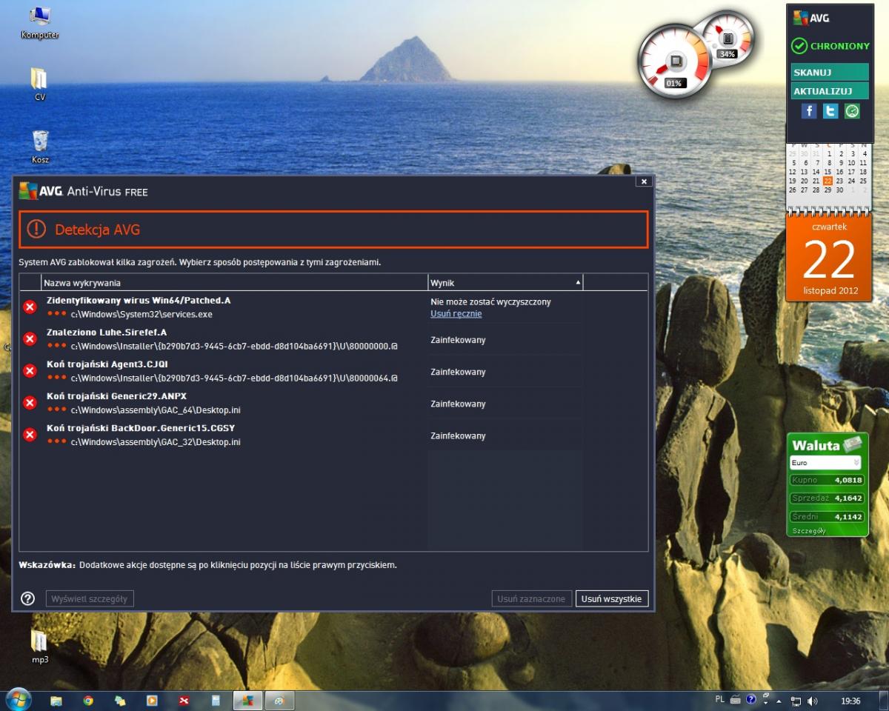
Task: Open the help question mark icon in AVG dialog
Action: pos(28,598)
